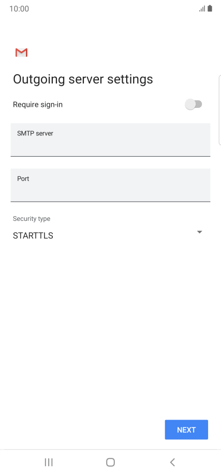Tap the 10:00 clock in status bar
Image resolution: width=221 pixels, height=475 pixels.
[19, 9]
